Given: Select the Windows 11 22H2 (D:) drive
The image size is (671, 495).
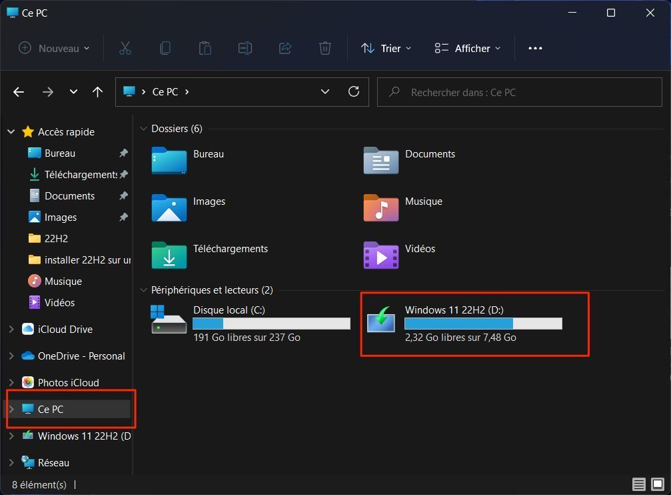Looking at the screenshot, I should pos(464,324).
